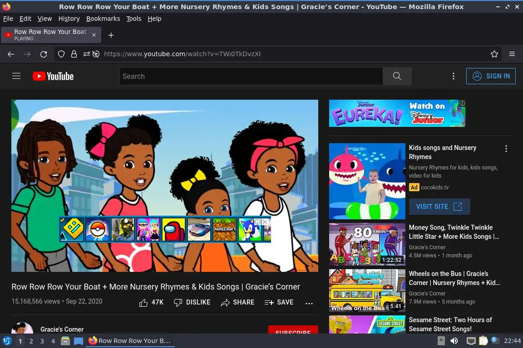
Task: Open the History menu
Action: (x=69, y=19)
